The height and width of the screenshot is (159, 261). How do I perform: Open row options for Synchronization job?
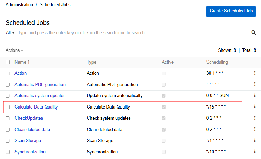click(x=255, y=152)
